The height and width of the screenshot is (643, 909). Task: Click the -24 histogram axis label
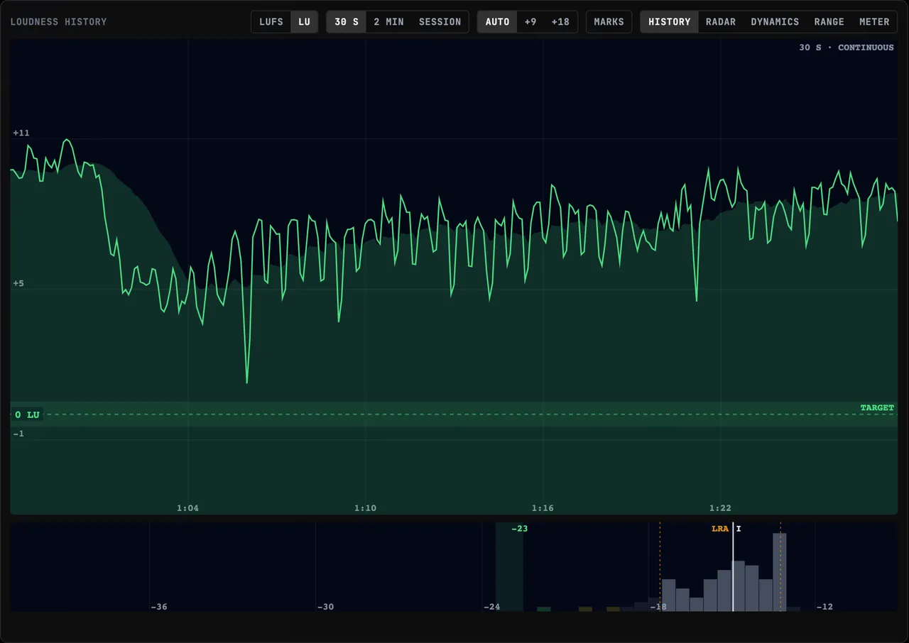[x=491, y=607]
